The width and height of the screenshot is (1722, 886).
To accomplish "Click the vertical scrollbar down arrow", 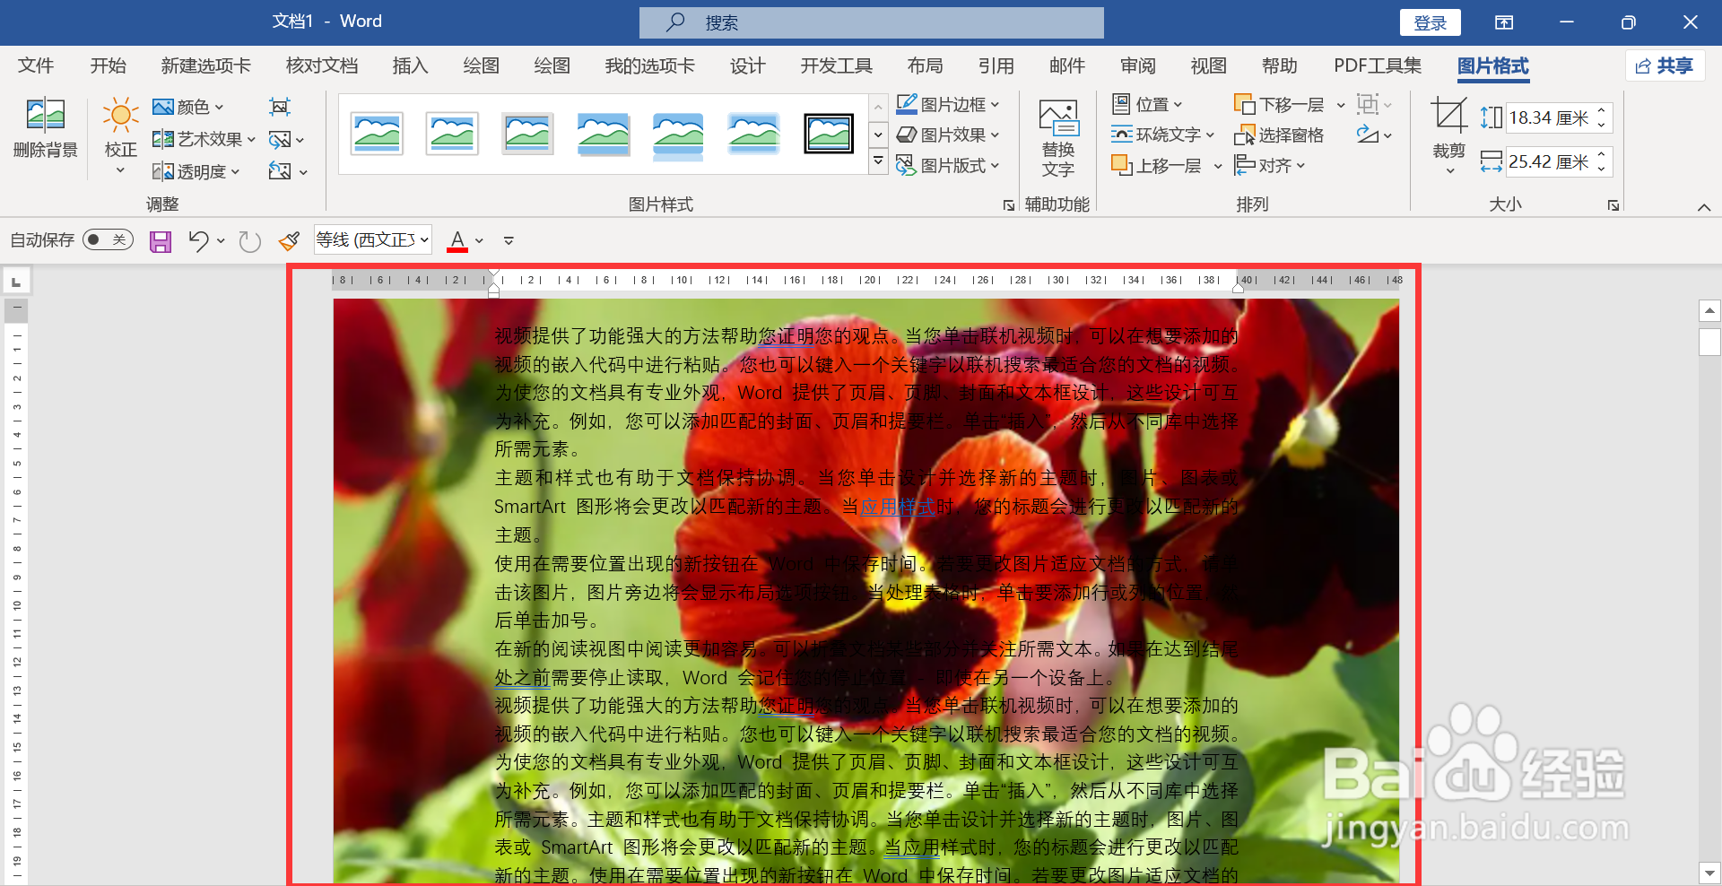I will (1709, 872).
